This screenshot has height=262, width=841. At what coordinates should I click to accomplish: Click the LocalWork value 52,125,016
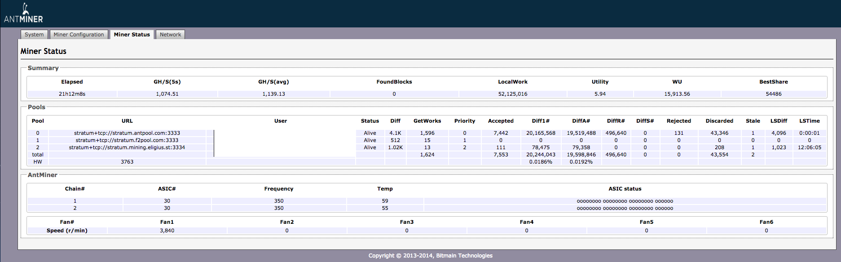point(512,94)
